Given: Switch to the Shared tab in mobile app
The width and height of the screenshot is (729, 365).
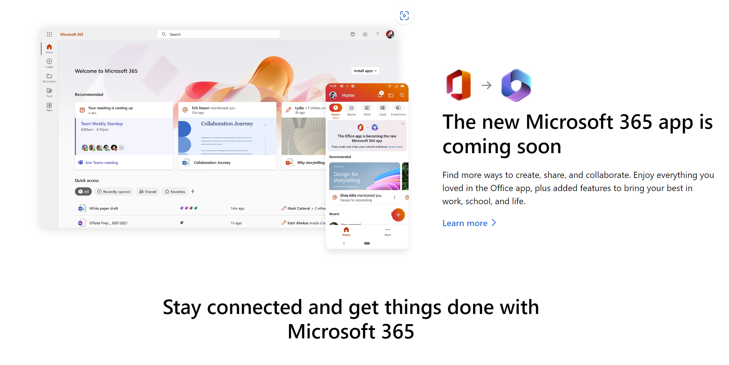Looking at the screenshot, I should click(351, 110).
